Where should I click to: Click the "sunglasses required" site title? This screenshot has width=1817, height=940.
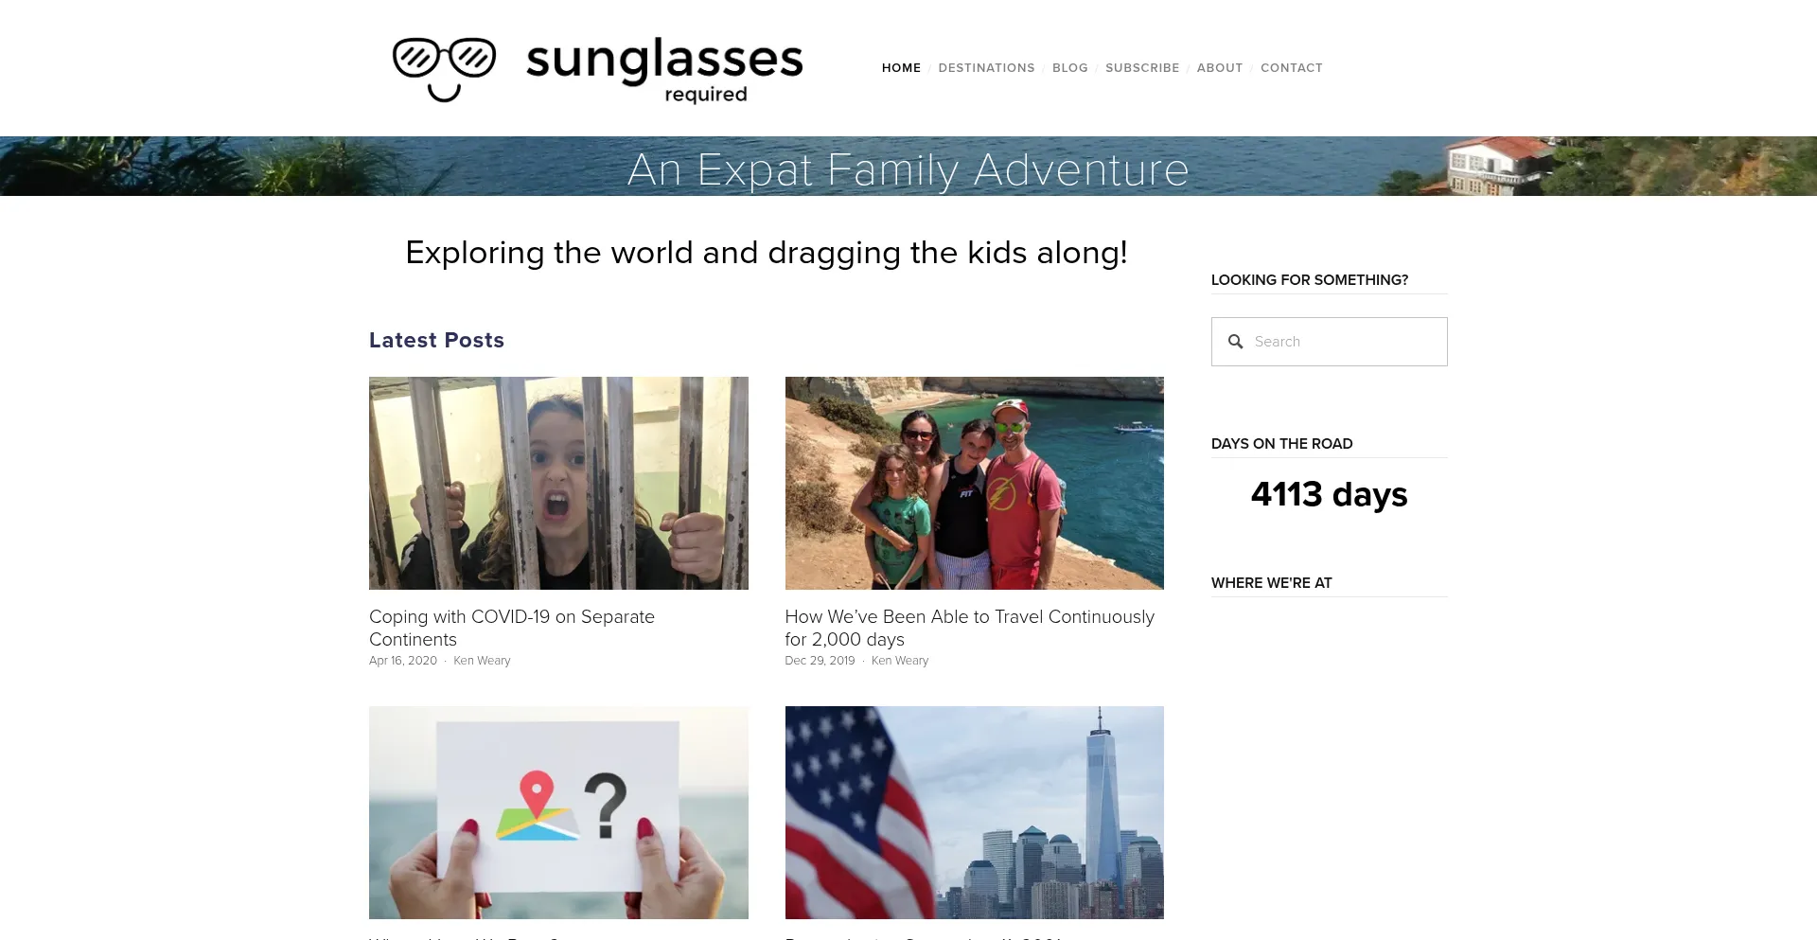pos(664,69)
